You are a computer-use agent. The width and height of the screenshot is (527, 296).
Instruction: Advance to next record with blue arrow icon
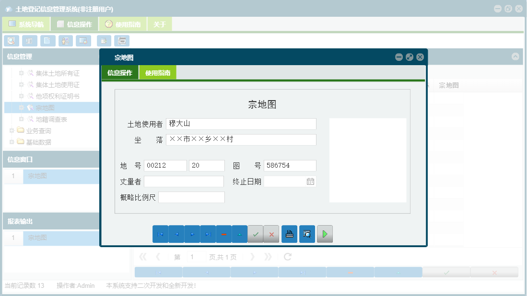click(193, 234)
